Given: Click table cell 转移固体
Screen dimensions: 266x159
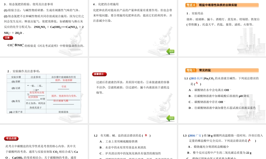Looking at the screenshot, I should click(64, 112).
